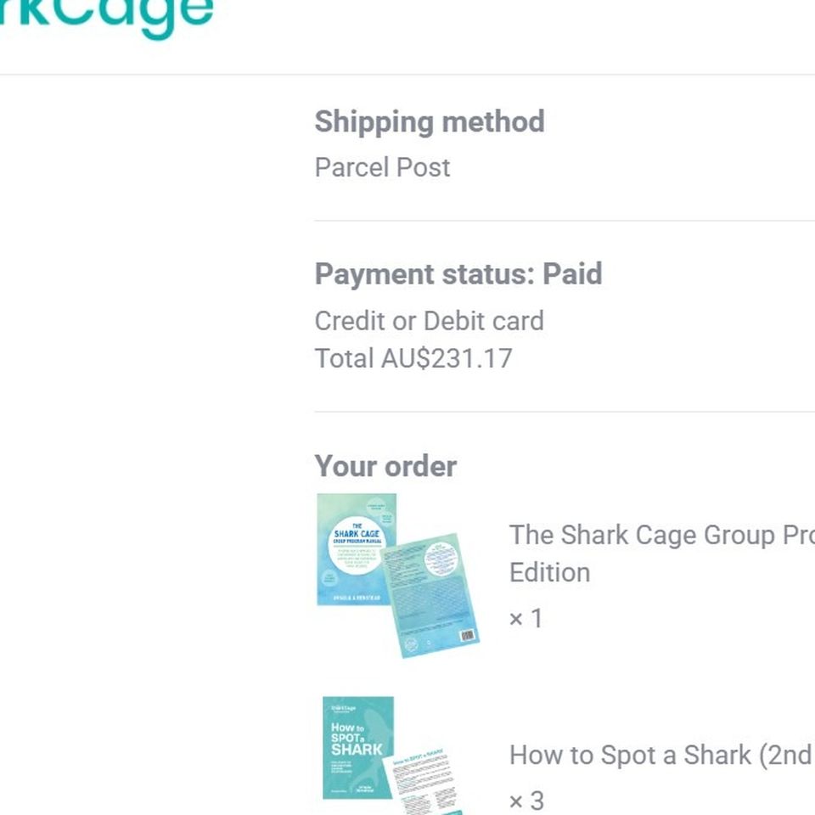The image size is (815, 815).
Task: Open The Shark Cage Group Program product title
Action: 661,536
